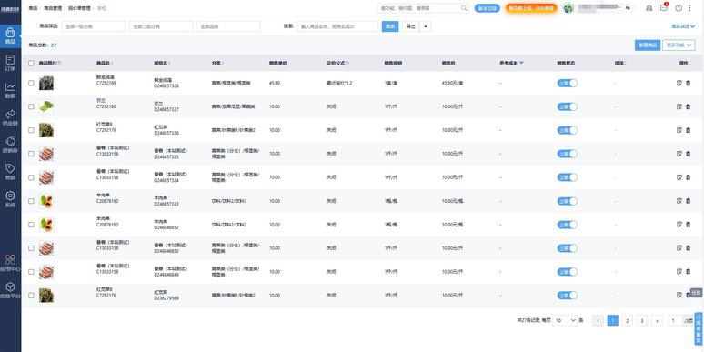
Task: Select pagination page 1
Action: point(612,320)
